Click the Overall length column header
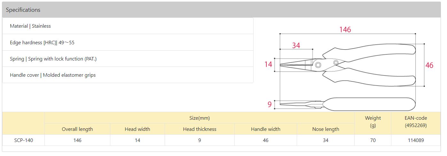 (x=77, y=129)
